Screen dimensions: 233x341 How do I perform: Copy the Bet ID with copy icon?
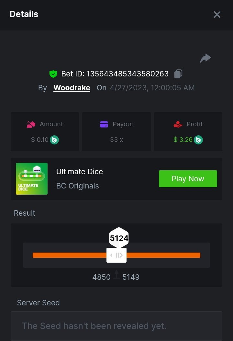click(178, 74)
